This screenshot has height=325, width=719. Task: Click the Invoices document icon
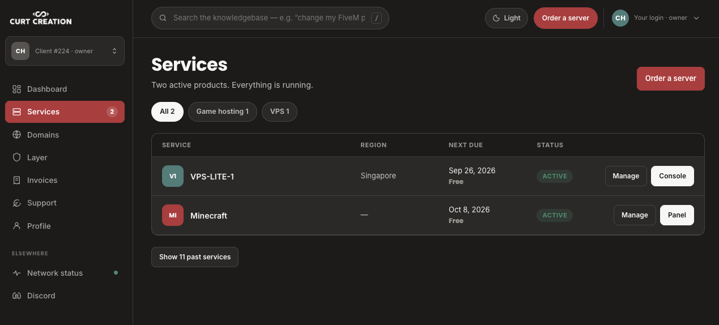16,180
